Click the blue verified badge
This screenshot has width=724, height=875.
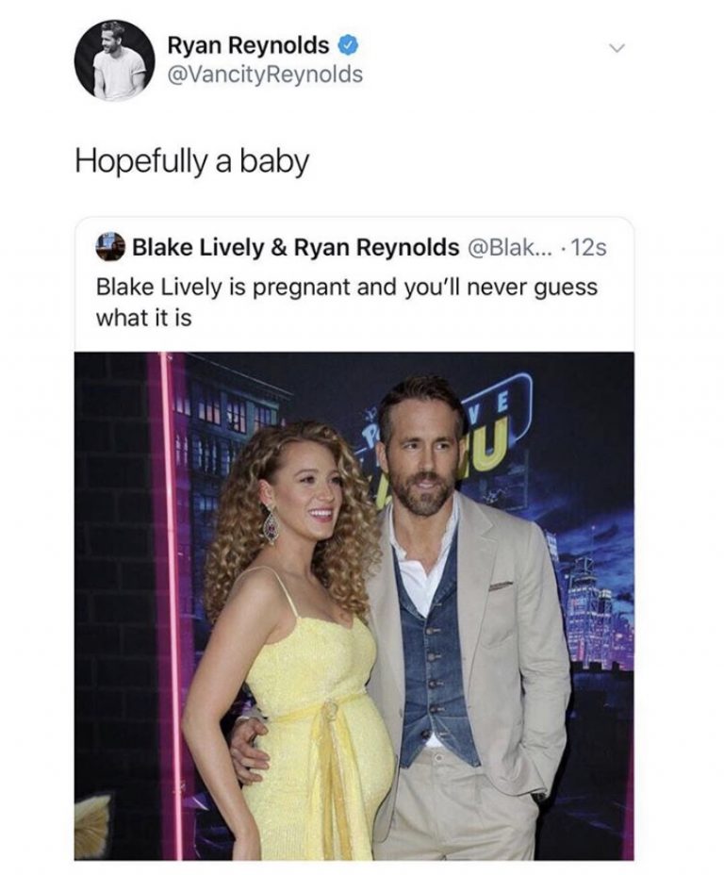point(348,45)
